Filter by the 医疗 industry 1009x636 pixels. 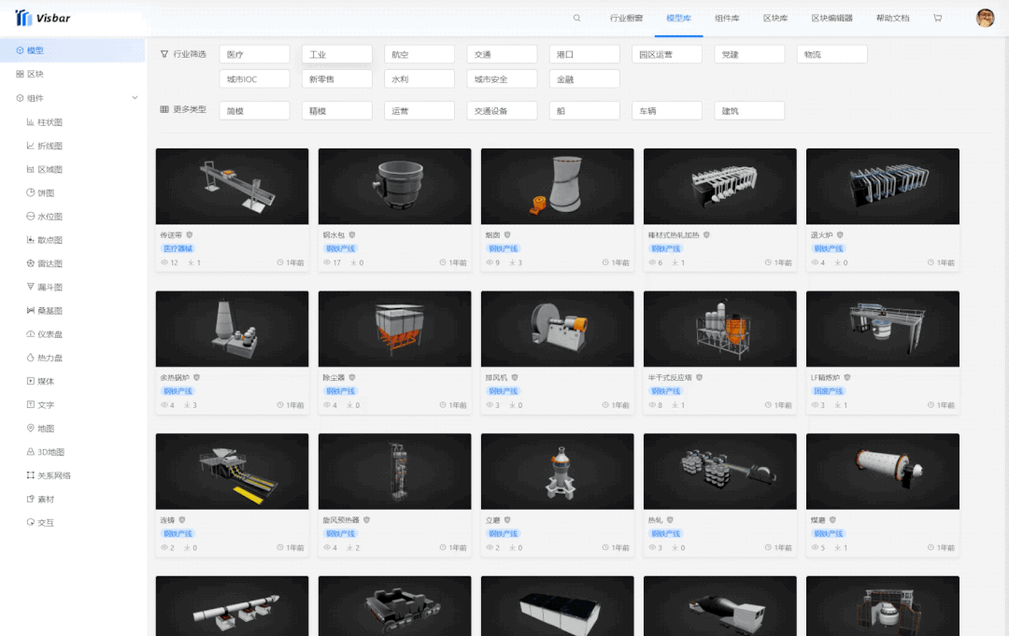tap(254, 55)
